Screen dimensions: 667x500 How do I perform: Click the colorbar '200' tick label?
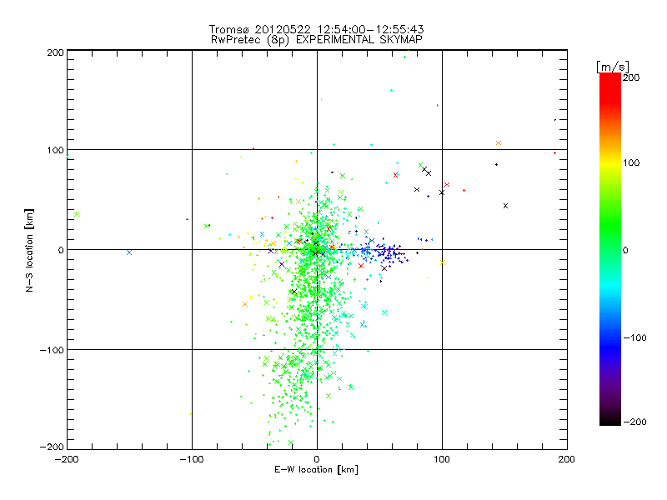coord(631,77)
